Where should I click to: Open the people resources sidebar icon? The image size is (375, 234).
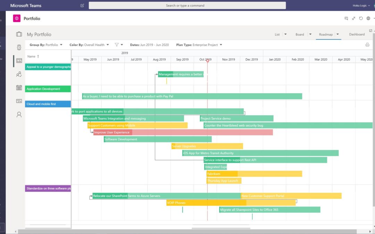tap(19, 74)
